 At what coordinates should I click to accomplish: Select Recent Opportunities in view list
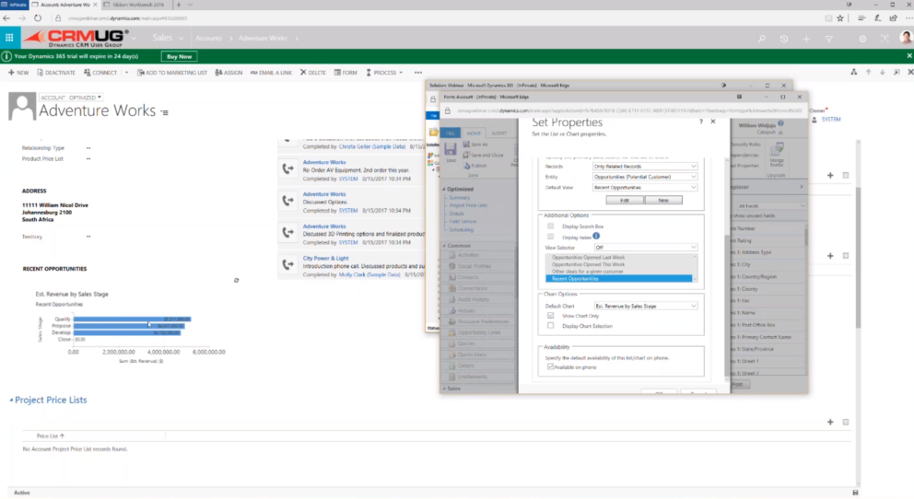pos(618,279)
